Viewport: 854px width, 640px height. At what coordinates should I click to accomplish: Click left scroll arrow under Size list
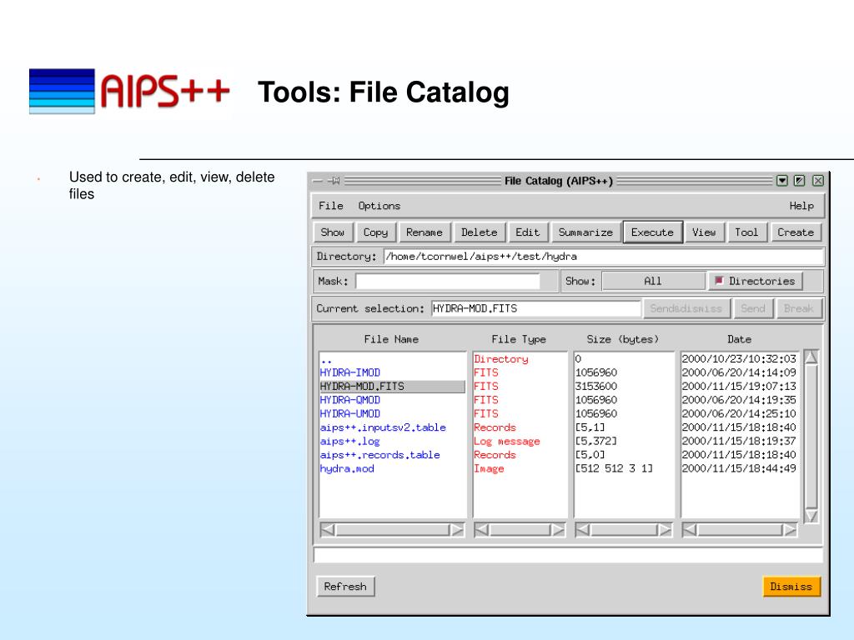pos(583,529)
